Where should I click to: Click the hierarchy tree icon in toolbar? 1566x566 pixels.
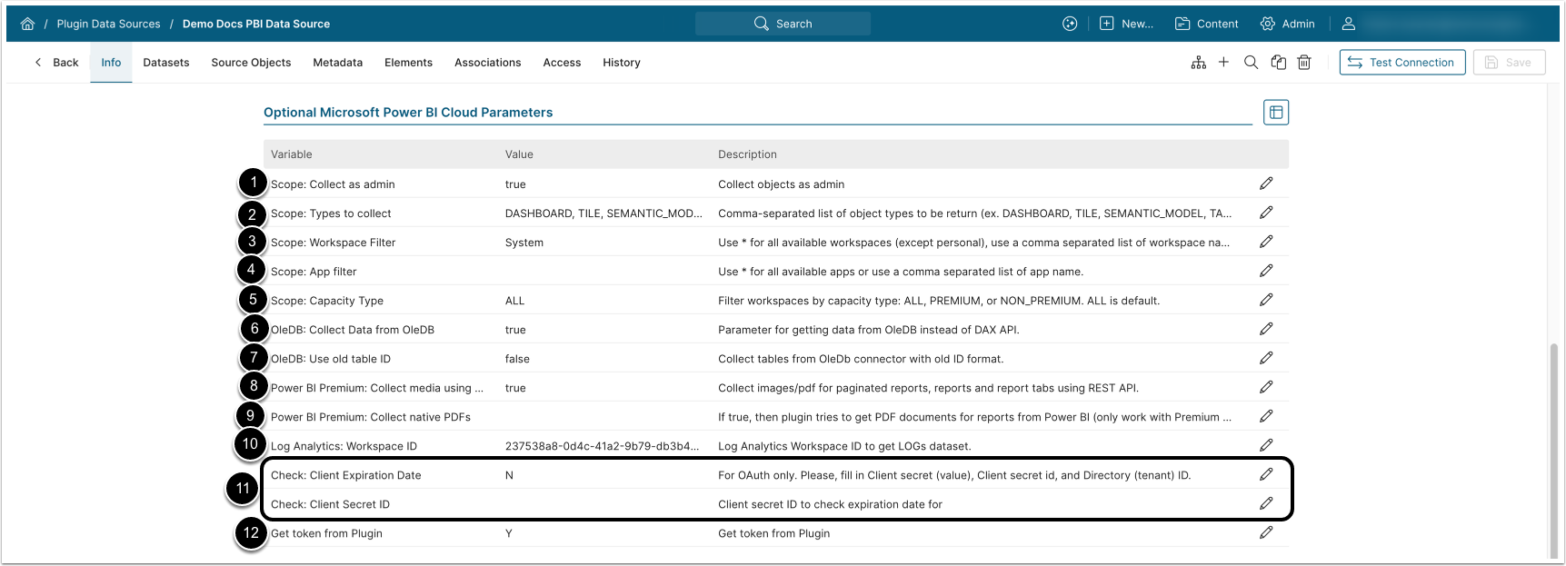tap(1199, 63)
